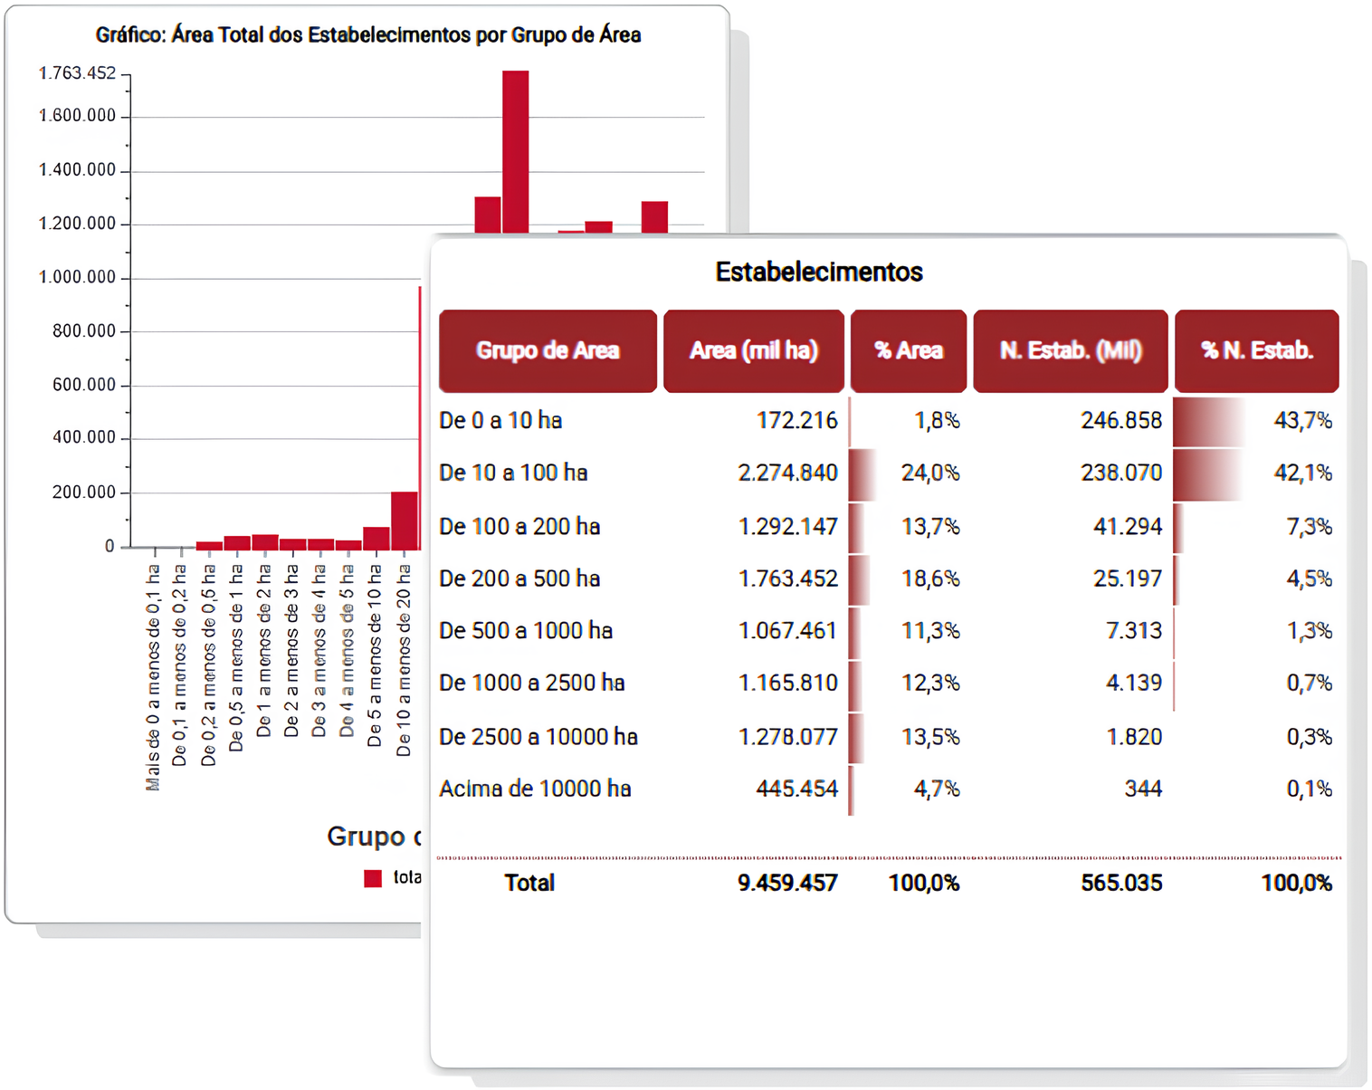Click the 43,7% data bar cell
Viewport: 1372px width, 1090px height.
(1255, 421)
